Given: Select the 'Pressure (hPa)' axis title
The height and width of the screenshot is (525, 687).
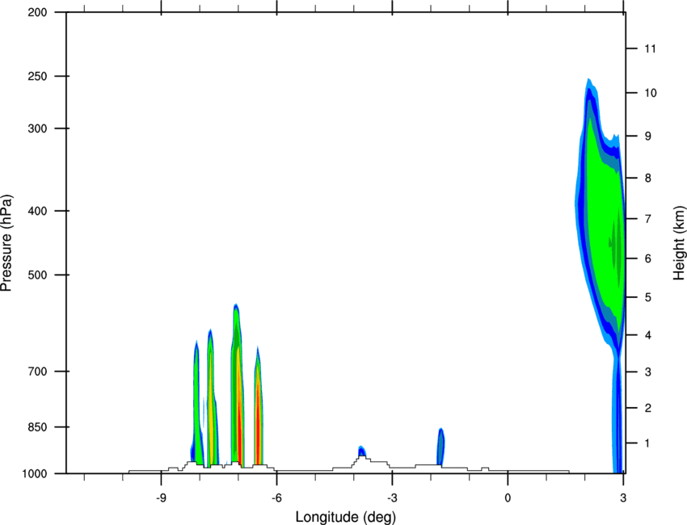Looking at the screenshot, I should pos(6,243).
